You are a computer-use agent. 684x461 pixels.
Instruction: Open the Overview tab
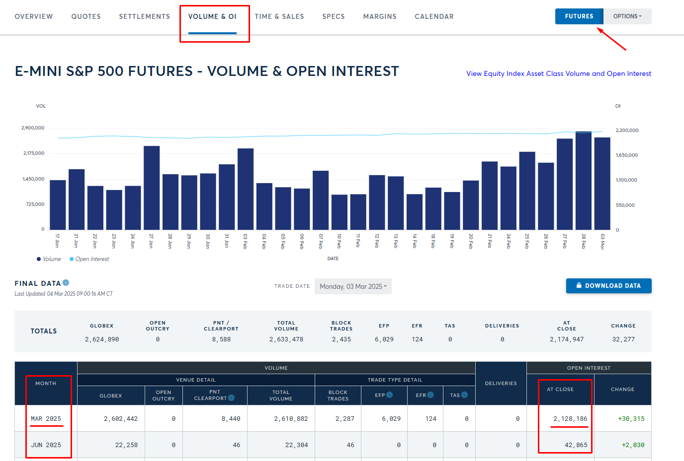pyautogui.click(x=34, y=16)
